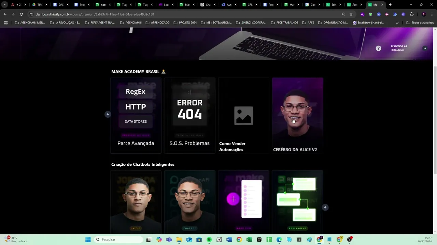Click the question mark help icon

378,48
